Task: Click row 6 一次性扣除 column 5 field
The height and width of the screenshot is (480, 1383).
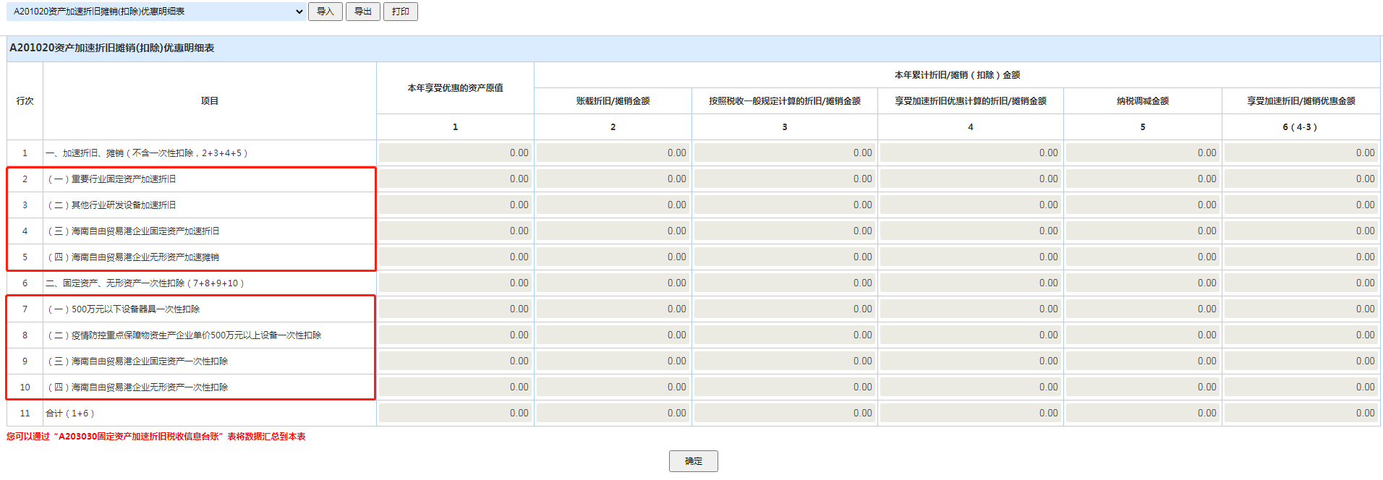Action: pos(1143,283)
